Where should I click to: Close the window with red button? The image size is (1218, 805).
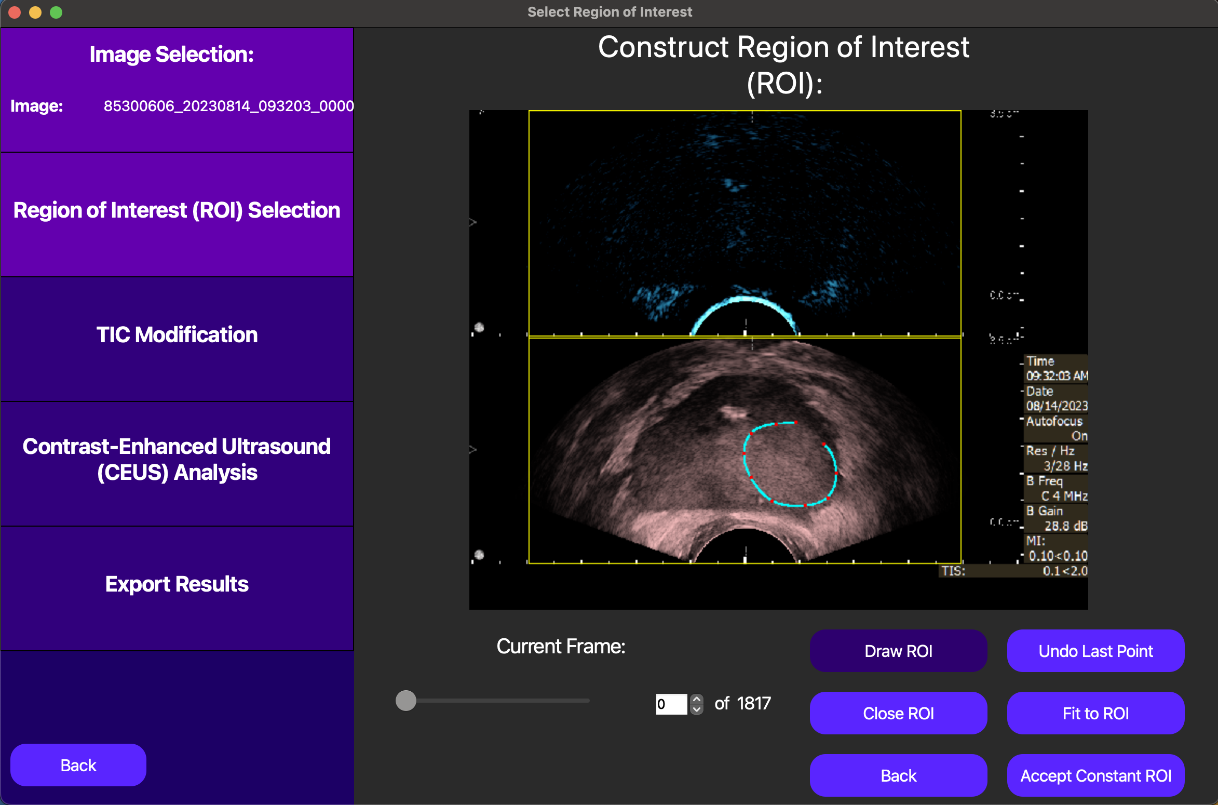click(15, 12)
